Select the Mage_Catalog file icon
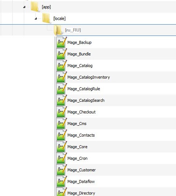The image size is (176, 196). 62,66
